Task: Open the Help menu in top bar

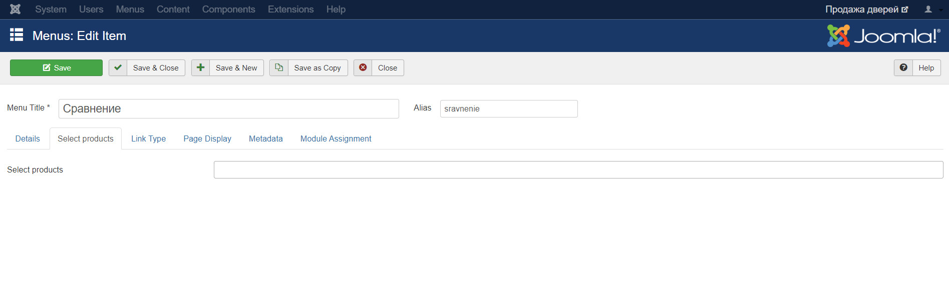Action: 336,9
